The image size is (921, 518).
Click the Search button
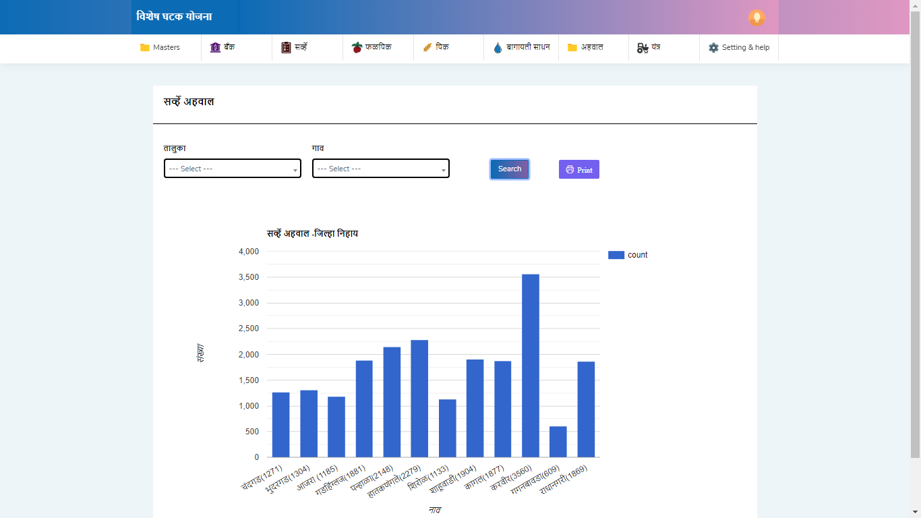tap(510, 169)
